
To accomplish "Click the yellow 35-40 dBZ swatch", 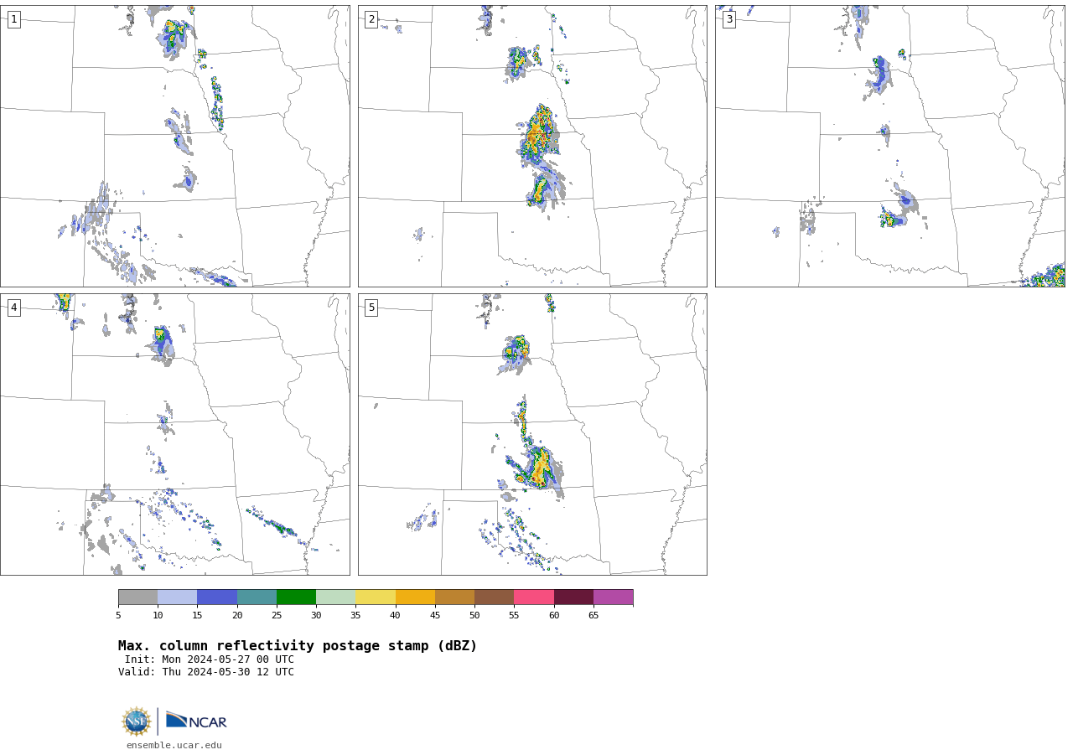I will coord(376,597).
